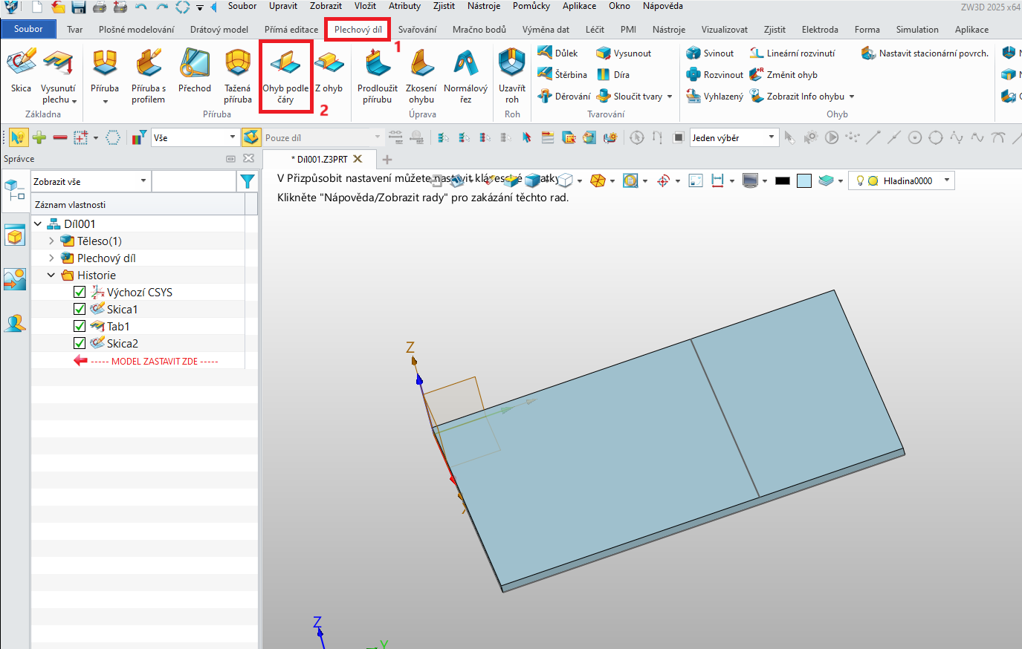The width and height of the screenshot is (1022, 649).
Task: Click the Štěrbina tool
Action: click(x=562, y=75)
